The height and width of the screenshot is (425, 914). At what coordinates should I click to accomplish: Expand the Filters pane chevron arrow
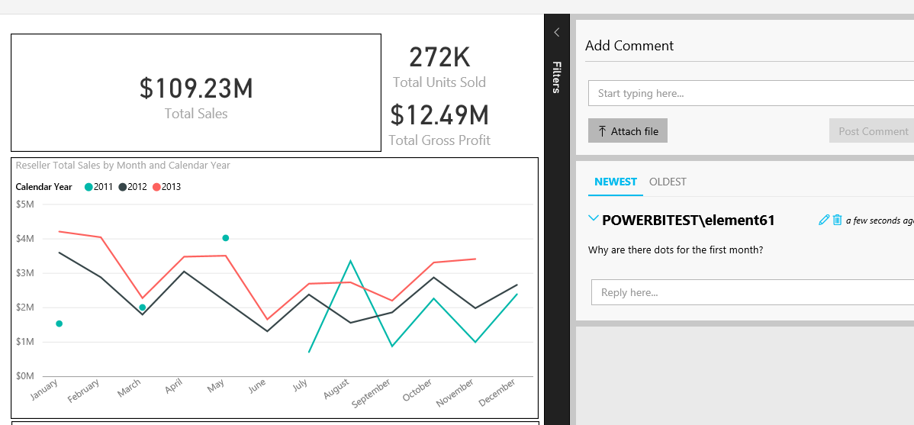tap(556, 32)
